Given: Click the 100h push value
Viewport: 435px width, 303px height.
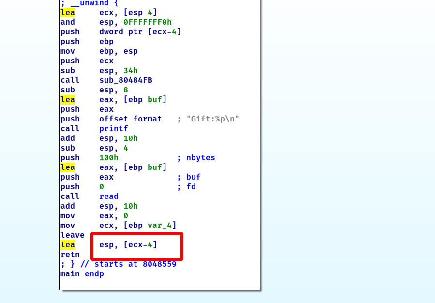Looking at the screenshot, I should (x=109, y=158).
